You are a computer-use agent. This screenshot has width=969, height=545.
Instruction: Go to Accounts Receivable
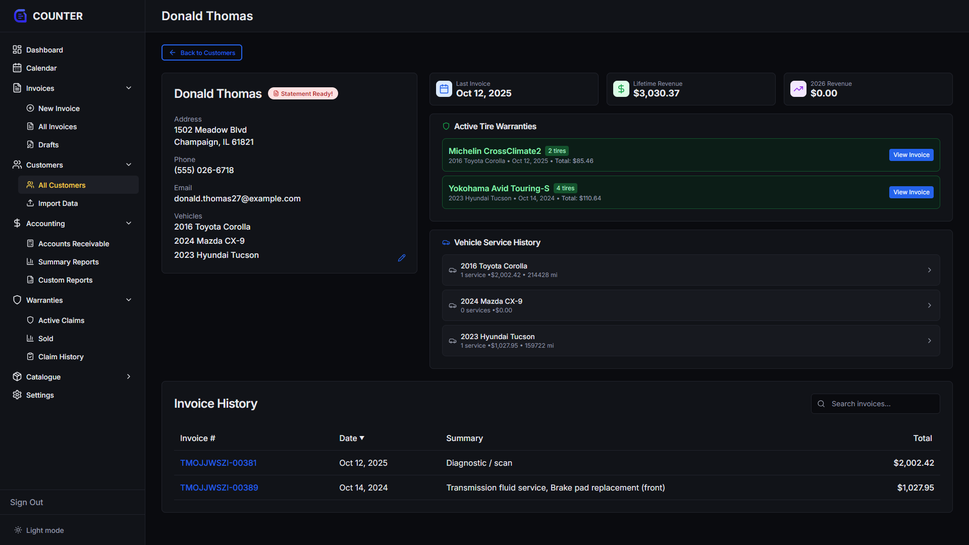point(78,243)
